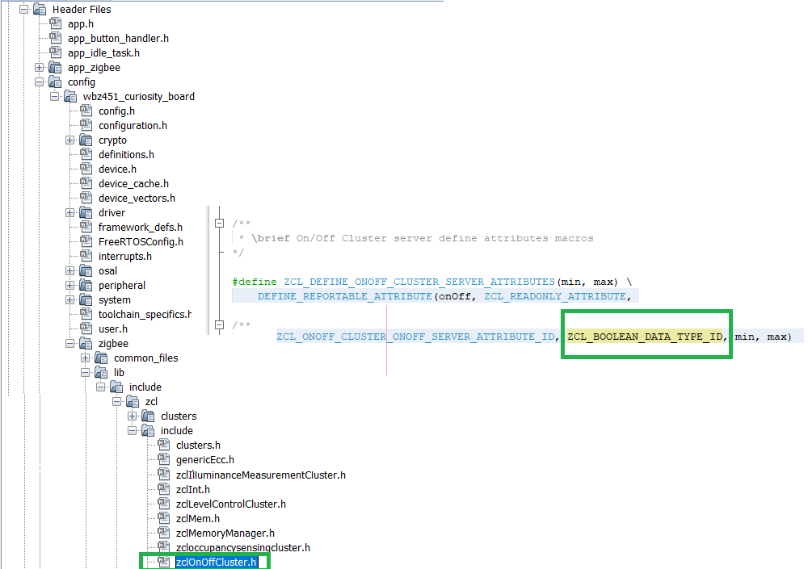
Task: Click ZCL_BOOLEAN_DATA_TYPE_ID in the code
Action: pyautogui.click(x=645, y=336)
